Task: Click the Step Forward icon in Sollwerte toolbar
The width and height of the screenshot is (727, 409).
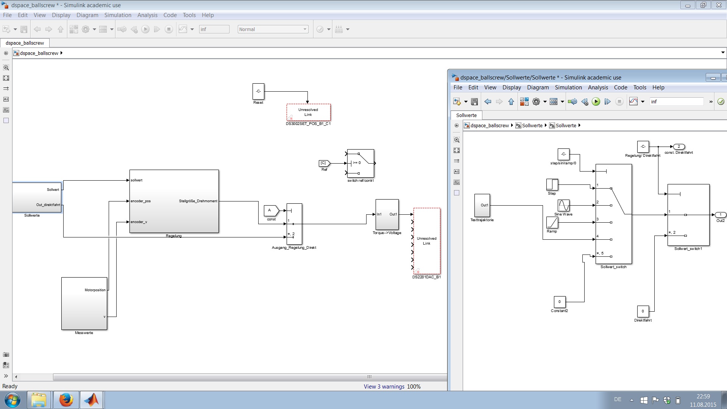Action: click(607, 101)
